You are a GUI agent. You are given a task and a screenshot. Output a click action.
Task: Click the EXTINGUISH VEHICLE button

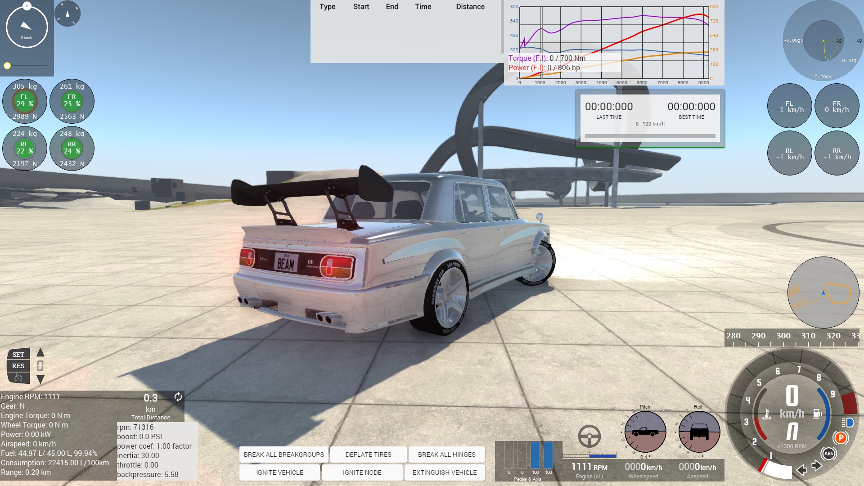click(x=444, y=472)
